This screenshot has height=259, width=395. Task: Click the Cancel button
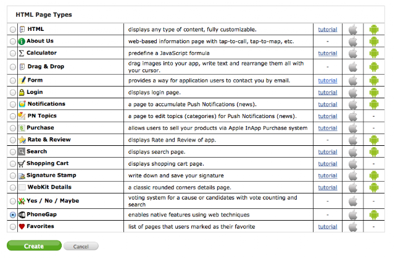click(81, 247)
